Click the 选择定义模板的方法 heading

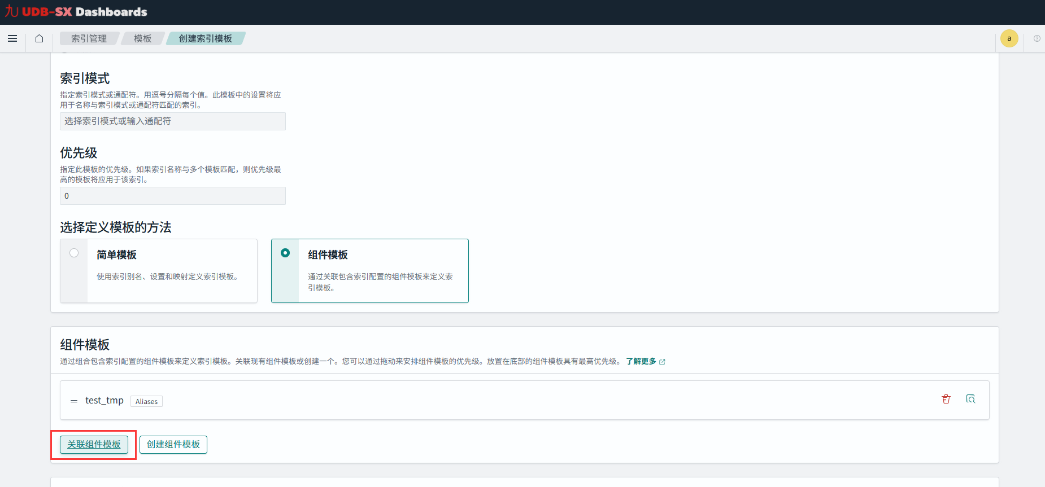116,227
